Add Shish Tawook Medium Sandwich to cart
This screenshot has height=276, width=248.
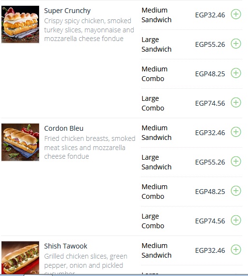tap(236, 249)
